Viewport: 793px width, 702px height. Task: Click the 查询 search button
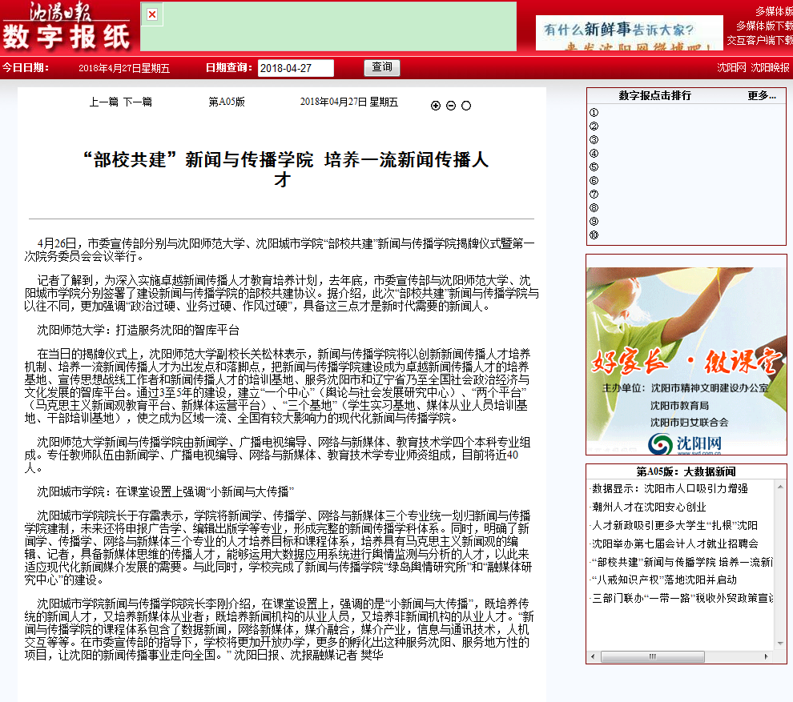[x=382, y=68]
